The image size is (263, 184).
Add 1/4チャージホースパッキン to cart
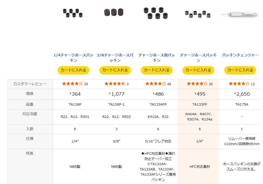point(74,70)
